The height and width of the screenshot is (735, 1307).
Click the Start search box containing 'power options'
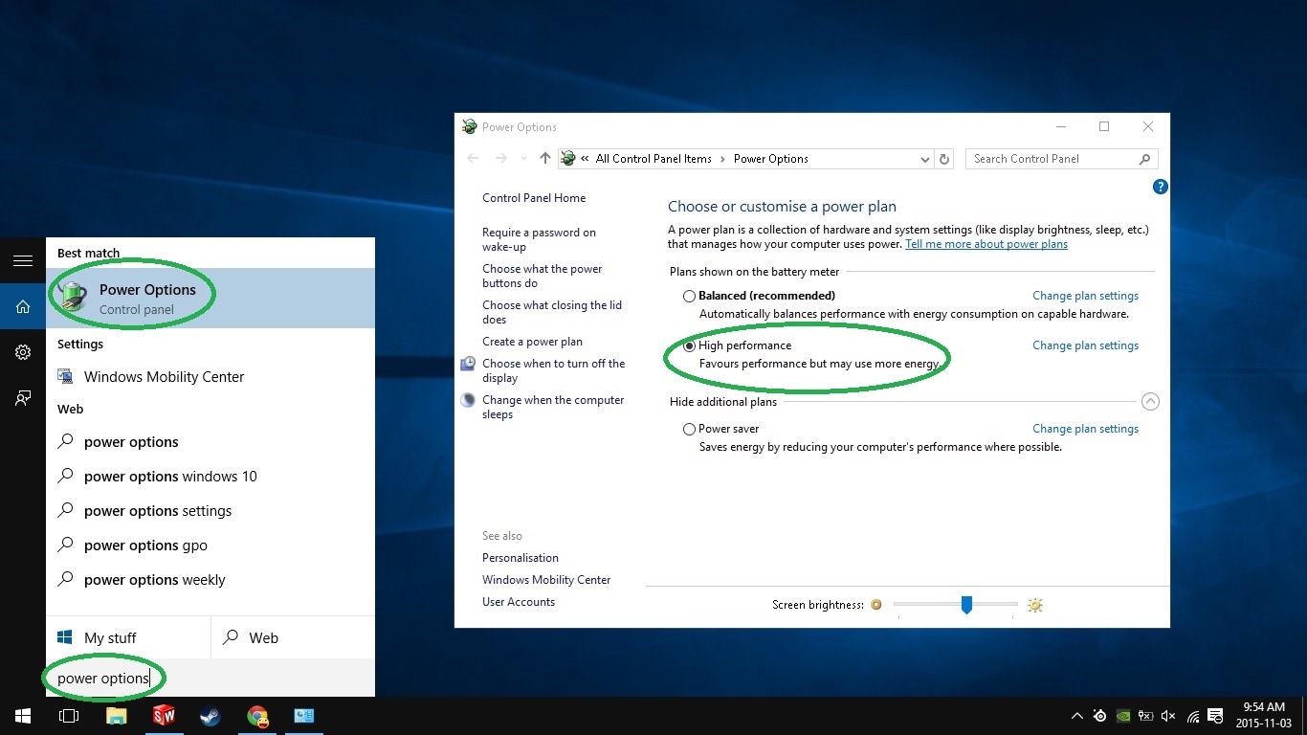(210, 678)
